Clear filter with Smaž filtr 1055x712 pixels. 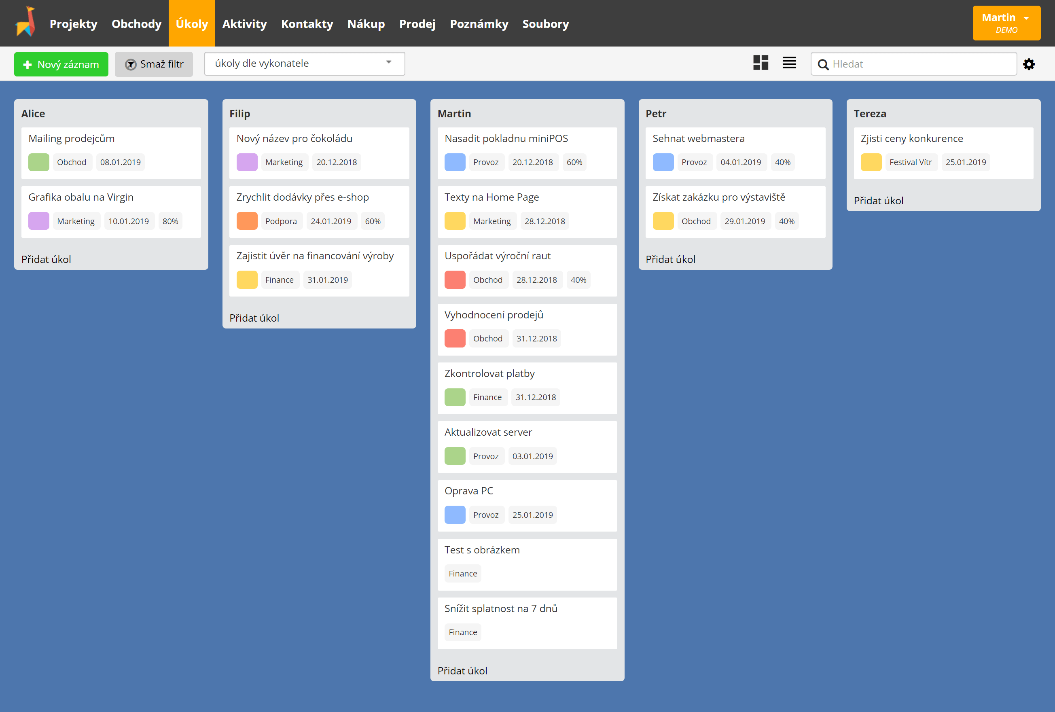tap(154, 64)
